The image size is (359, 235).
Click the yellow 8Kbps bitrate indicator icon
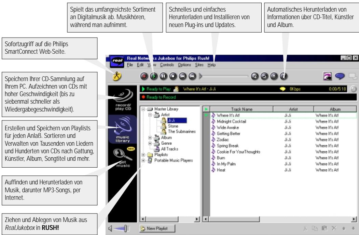[283, 89]
